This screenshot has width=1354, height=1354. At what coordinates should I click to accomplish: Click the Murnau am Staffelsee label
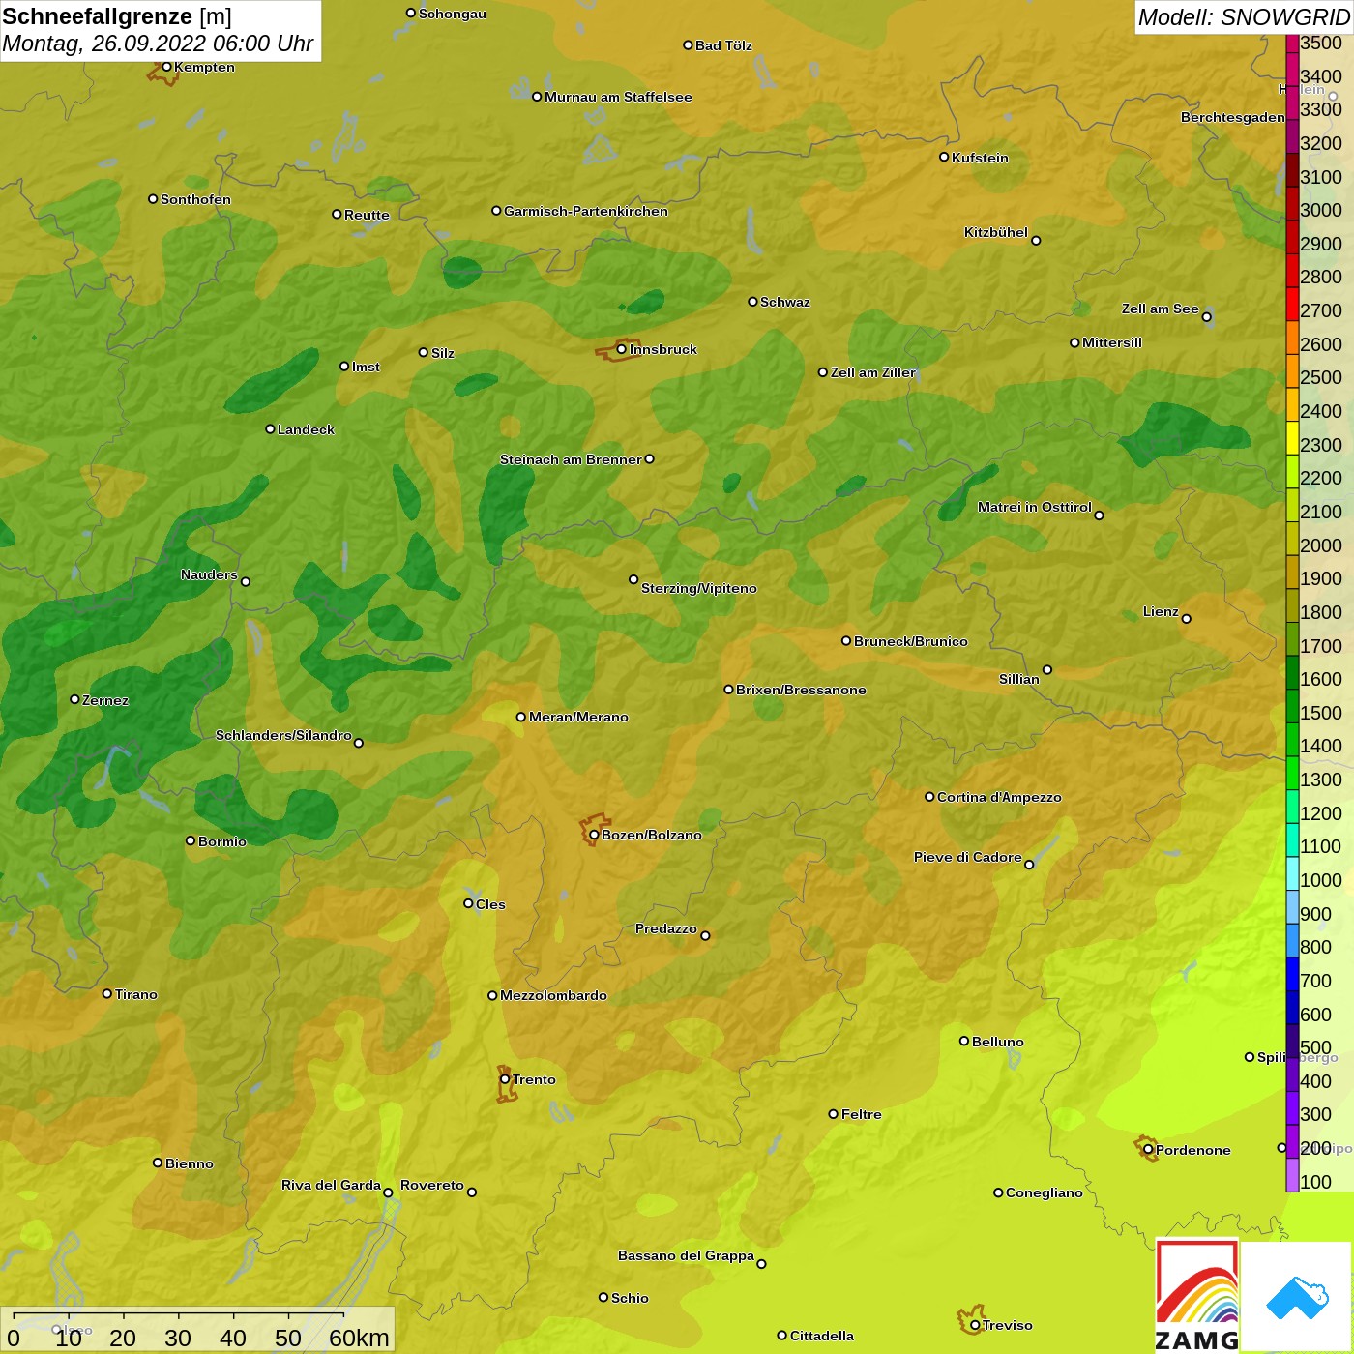click(618, 97)
